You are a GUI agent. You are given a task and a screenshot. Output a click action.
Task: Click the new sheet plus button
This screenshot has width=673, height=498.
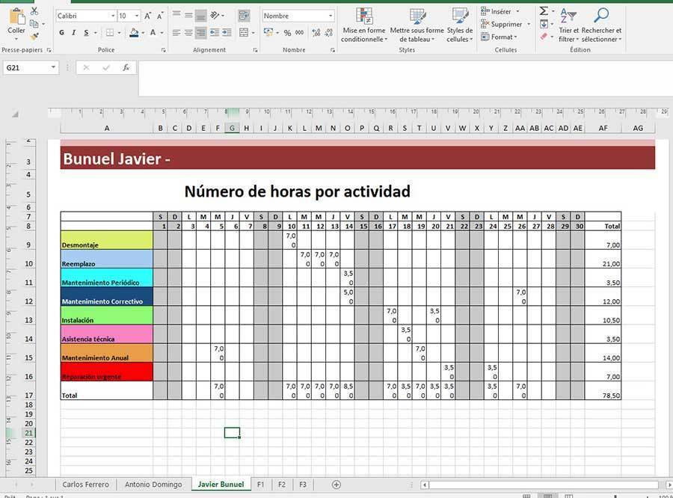pos(336,485)
